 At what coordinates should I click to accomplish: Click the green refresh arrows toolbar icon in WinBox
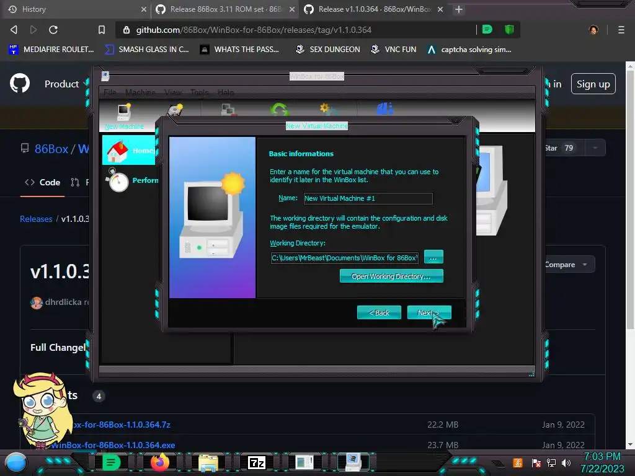279,110
